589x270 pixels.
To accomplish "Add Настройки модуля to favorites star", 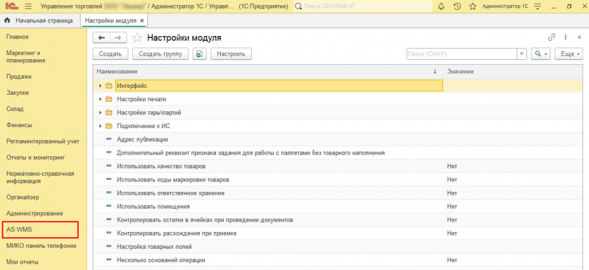I will (x=137, y=37).
